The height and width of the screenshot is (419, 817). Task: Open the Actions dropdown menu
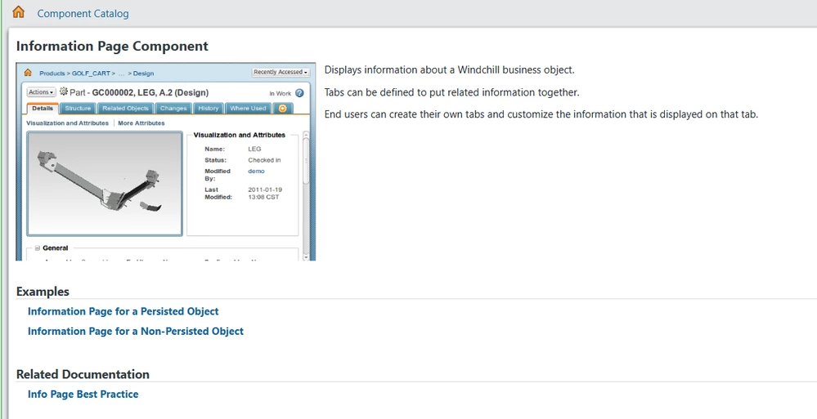pyautogui.click(x=41, y=92)
